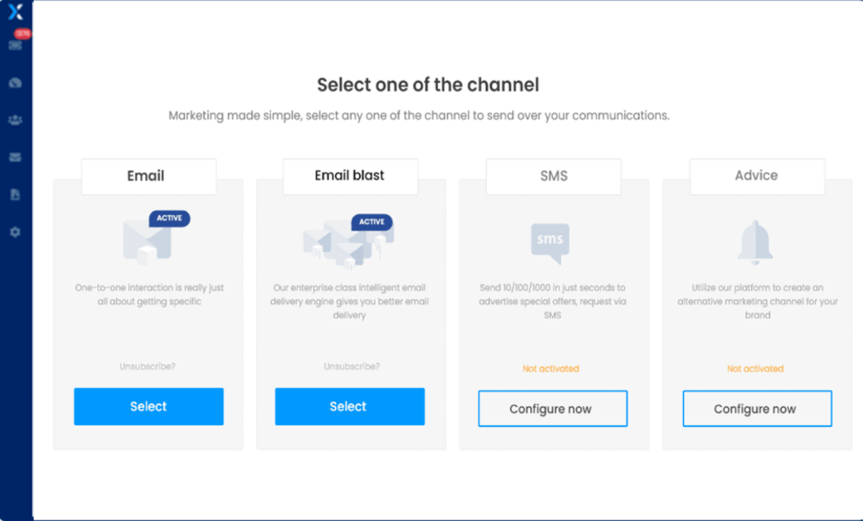Open the envelope icon in sidebar

(15, 157)
